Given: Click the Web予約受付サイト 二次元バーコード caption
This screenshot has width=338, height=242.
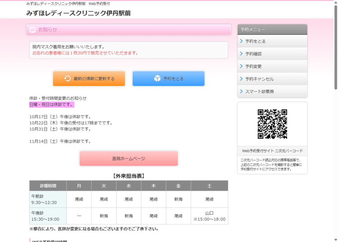Looking at the screenshot, I should (272, 151).
